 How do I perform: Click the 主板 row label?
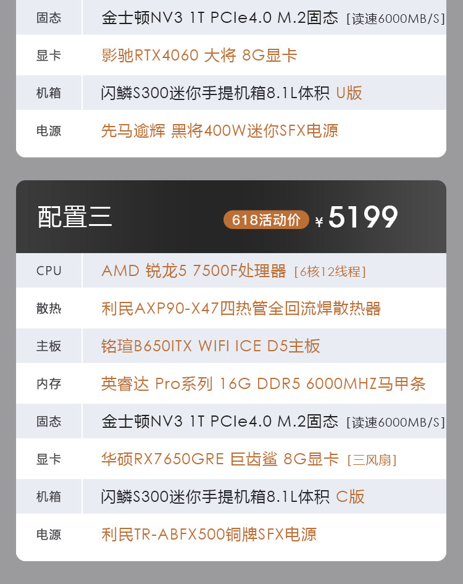[49, 346]
